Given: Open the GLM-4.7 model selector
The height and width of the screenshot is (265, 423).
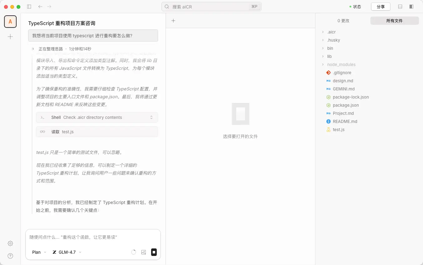Looking at the screenshot, I should click(x=67, y=252).
